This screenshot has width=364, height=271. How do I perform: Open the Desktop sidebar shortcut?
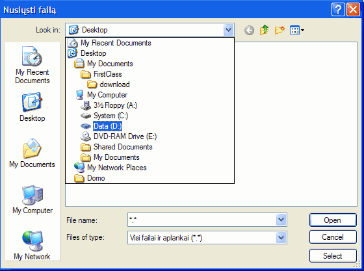(32, 107)
